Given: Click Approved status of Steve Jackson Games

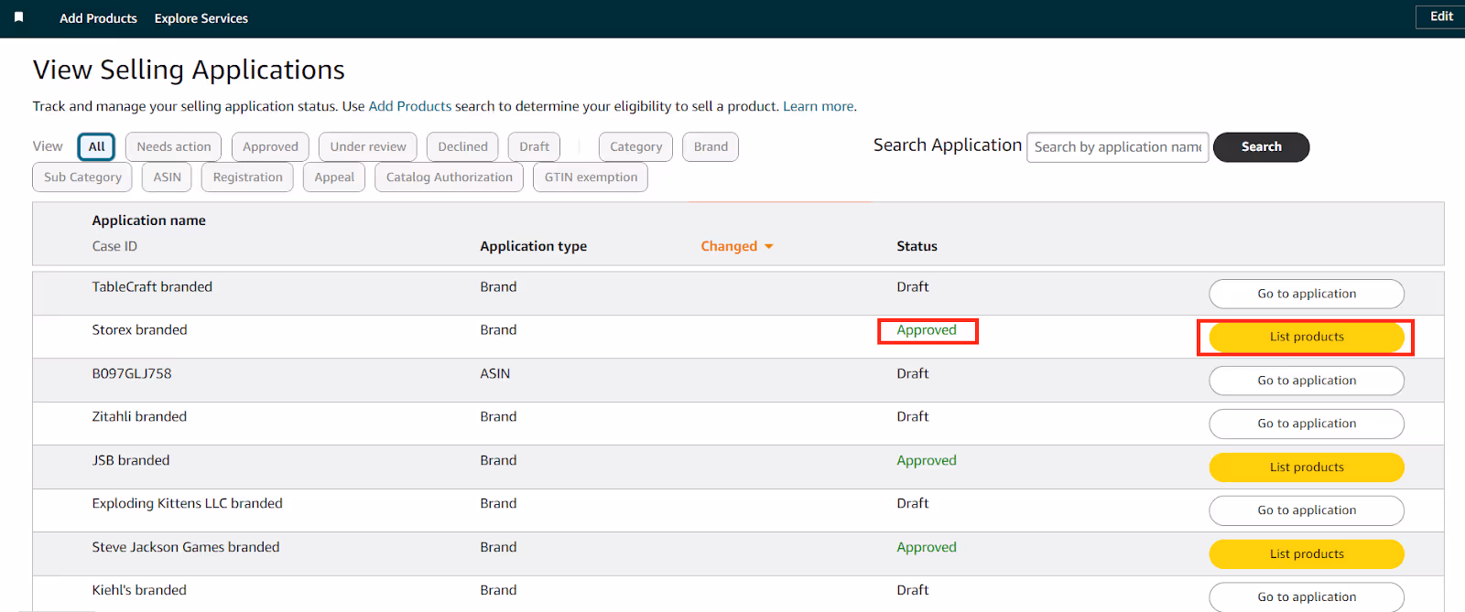Looking at the screenshot, I should tap(927, 547).
